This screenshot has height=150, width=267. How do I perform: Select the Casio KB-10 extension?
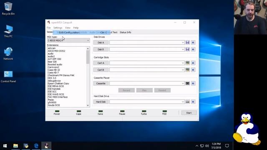click(x=54, y=70)
